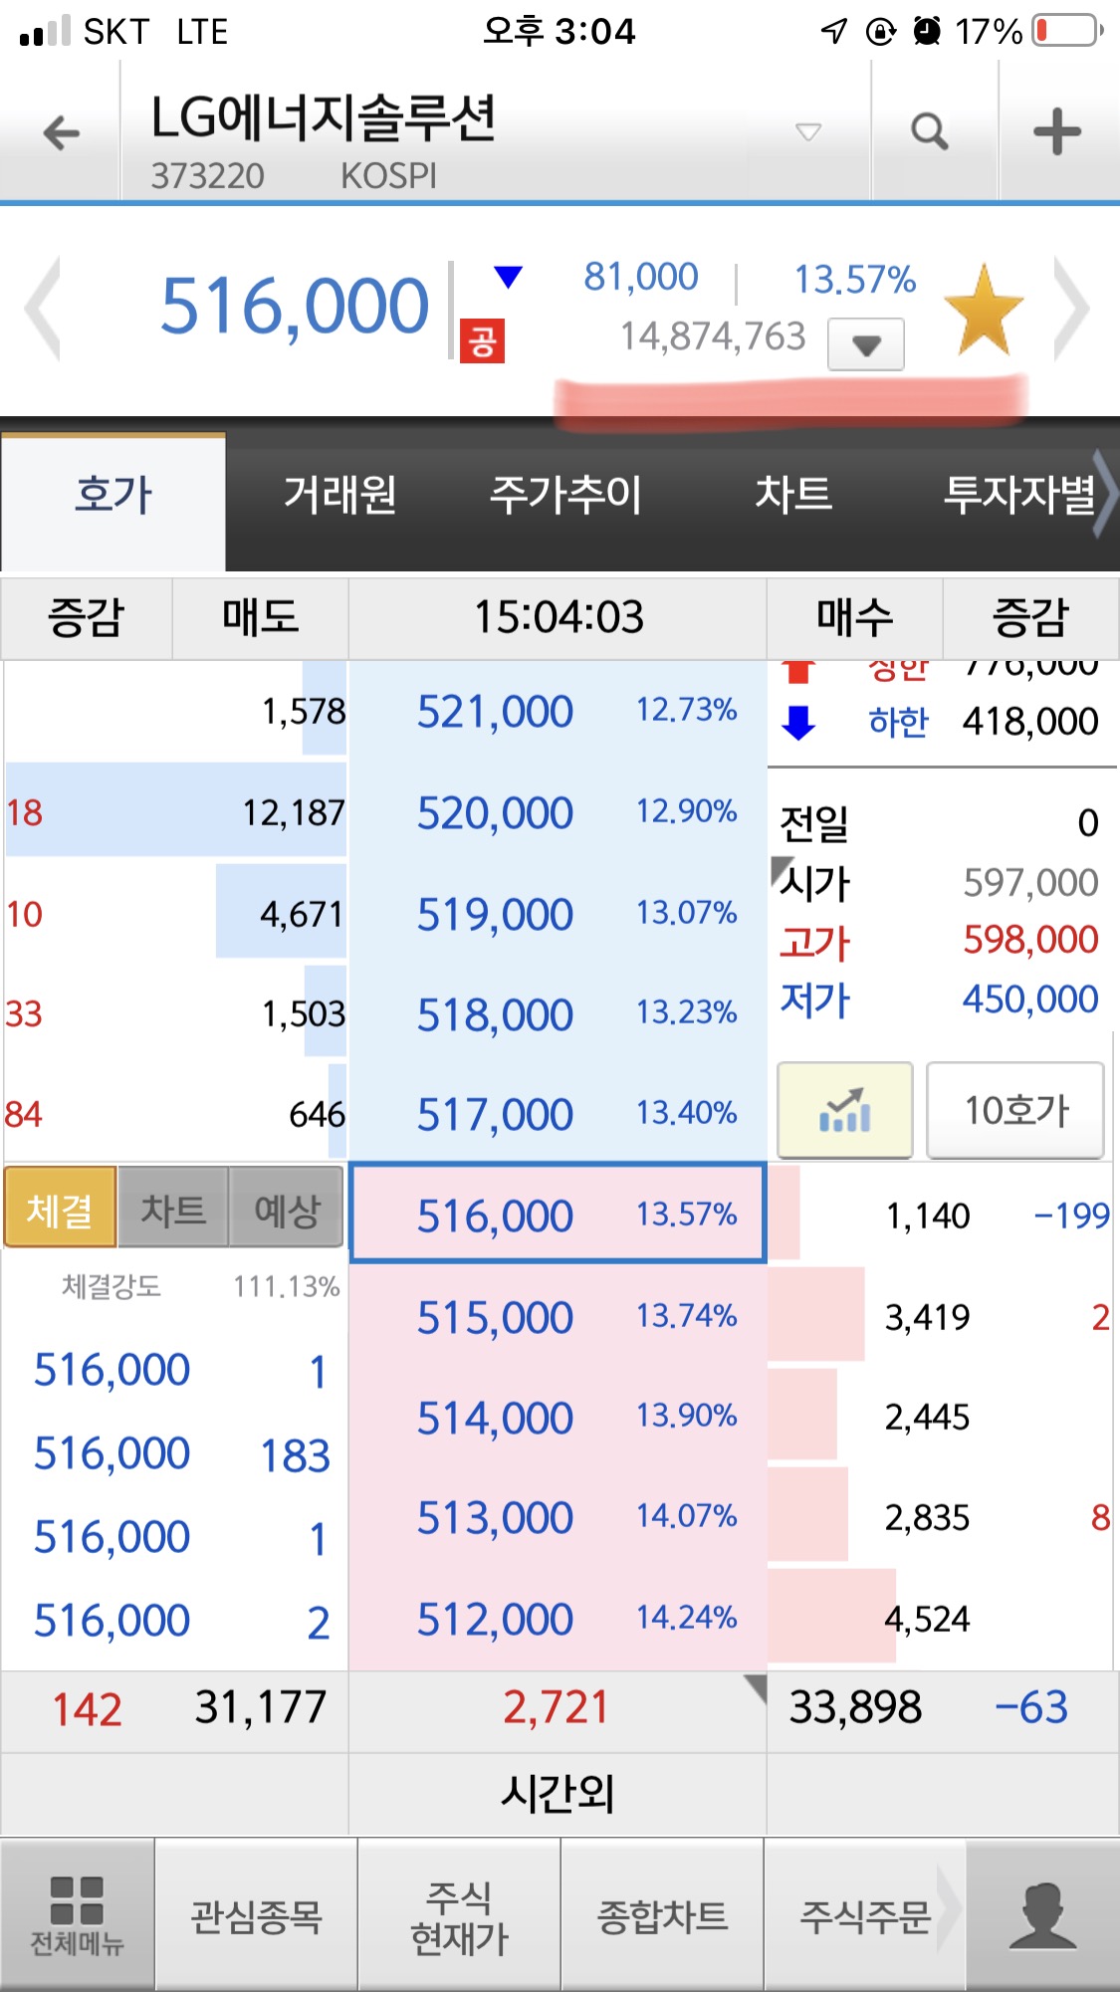The height and width of the screenshot is (1992, 1120).
Task: Tap total bid quantity 33,898
Action: (x=855, y=1708)
